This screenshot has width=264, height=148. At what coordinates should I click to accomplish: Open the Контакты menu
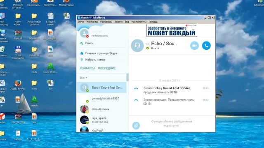(92, 22)
